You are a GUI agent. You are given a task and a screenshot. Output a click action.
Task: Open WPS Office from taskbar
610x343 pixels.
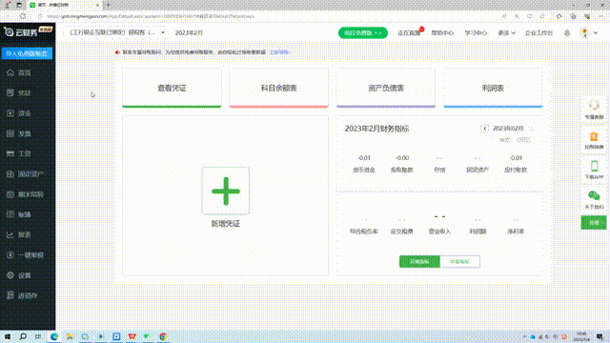[x=132, y=336]
